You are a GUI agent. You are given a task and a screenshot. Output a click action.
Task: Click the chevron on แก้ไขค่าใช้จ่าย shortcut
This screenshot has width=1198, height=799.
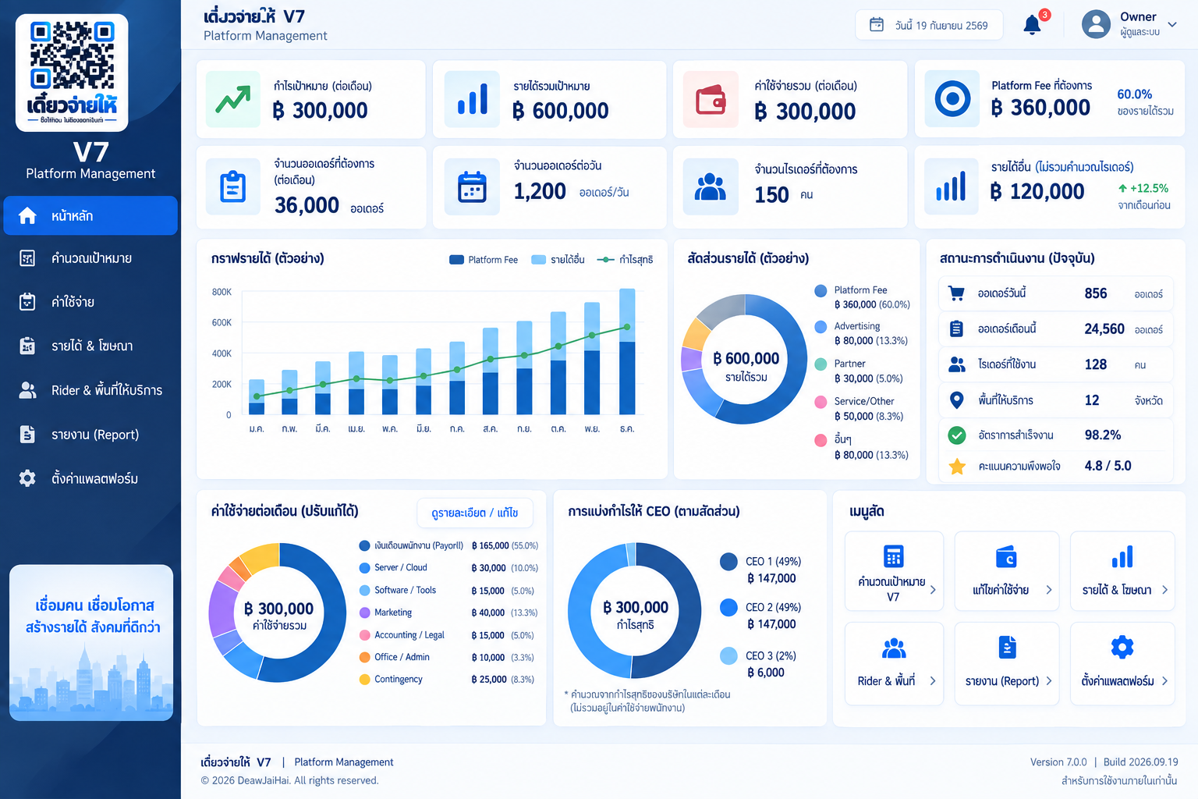[x=1049, y=590]
